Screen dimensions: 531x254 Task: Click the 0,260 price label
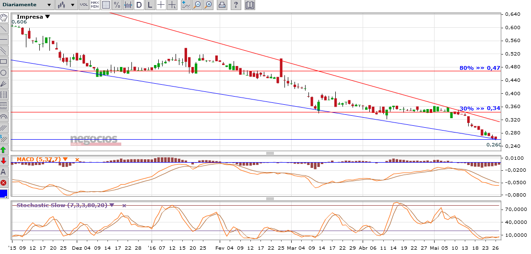click(x=494, y=144)
